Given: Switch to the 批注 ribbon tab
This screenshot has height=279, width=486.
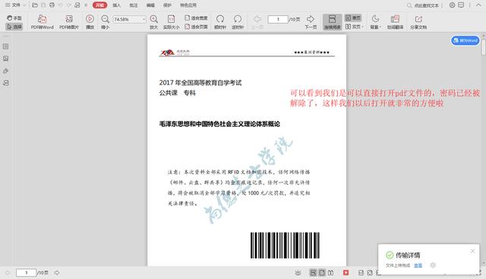Looking at the screenshot, I should pyautogui.click(x=134, y=5).
